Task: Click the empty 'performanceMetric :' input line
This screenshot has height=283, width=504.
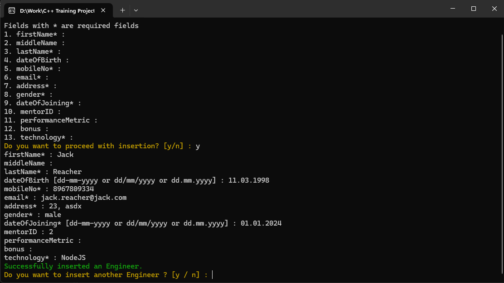Action: pos(43,241)
